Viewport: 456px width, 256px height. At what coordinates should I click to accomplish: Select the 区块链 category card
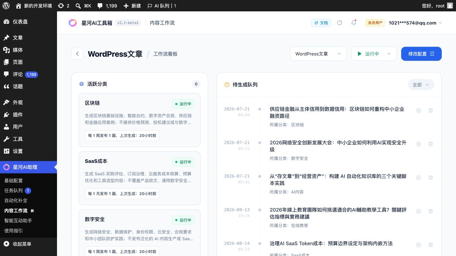[x=140, y=120]
